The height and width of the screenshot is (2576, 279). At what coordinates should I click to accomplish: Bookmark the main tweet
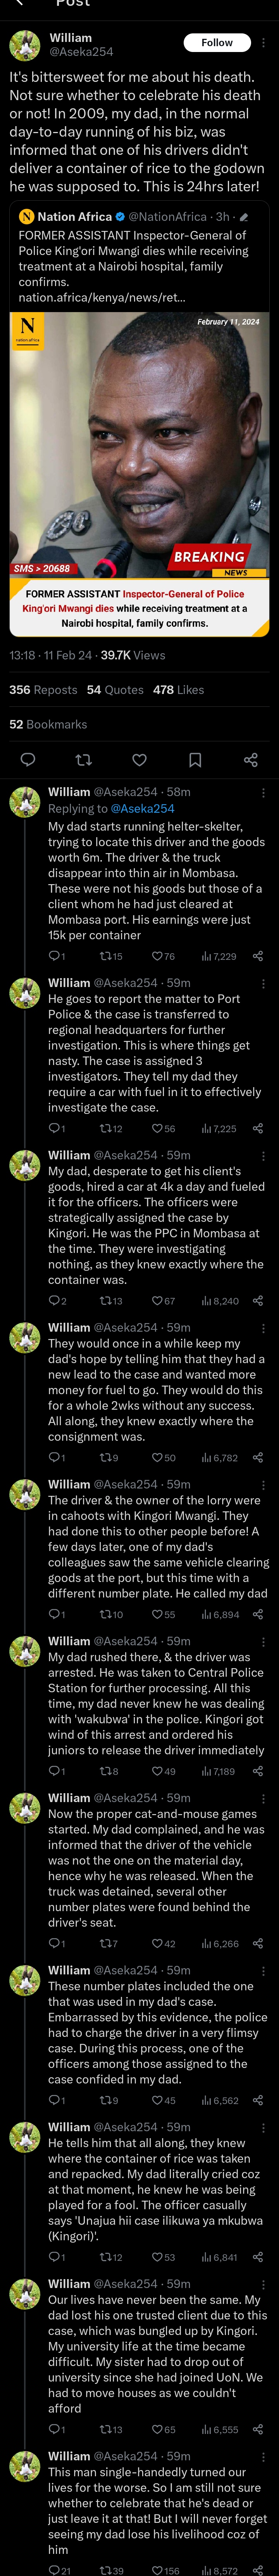point(195,760)
